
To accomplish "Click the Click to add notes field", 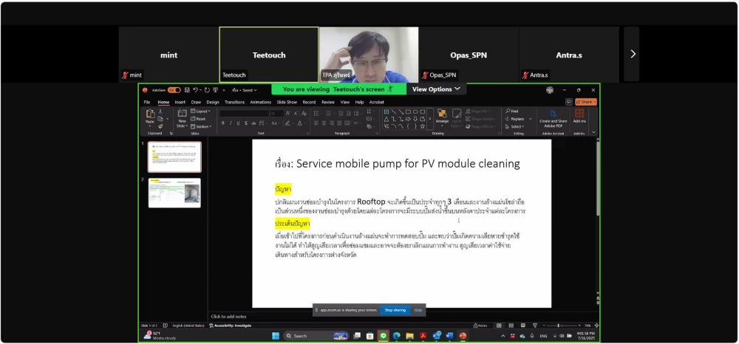I will click(228, 317).
